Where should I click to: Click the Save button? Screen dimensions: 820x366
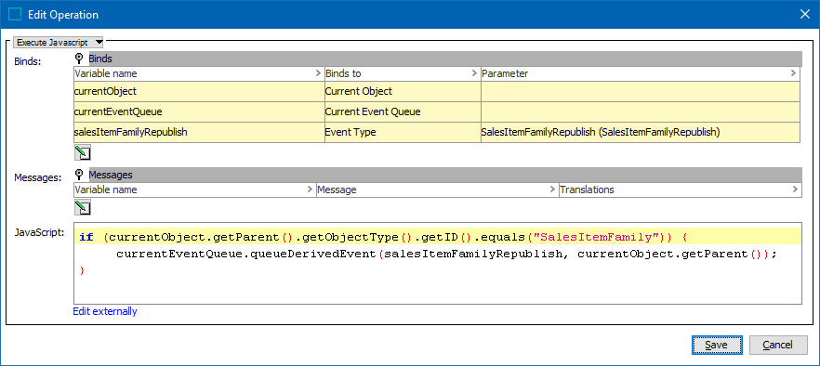click(x=717, y=345)
